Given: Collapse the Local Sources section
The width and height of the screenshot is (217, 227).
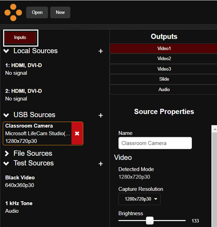Looking at the screenshot, I should 6,51.
